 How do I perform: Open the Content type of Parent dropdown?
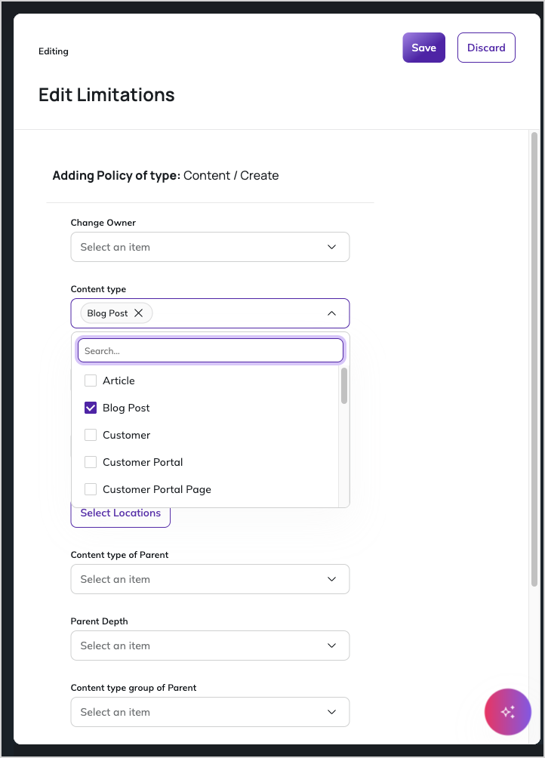210,579
